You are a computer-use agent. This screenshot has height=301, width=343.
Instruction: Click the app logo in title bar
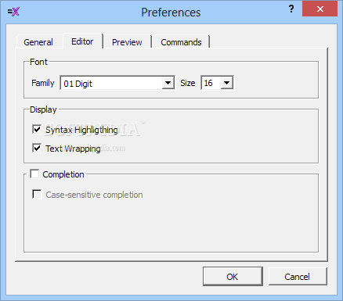13,12
